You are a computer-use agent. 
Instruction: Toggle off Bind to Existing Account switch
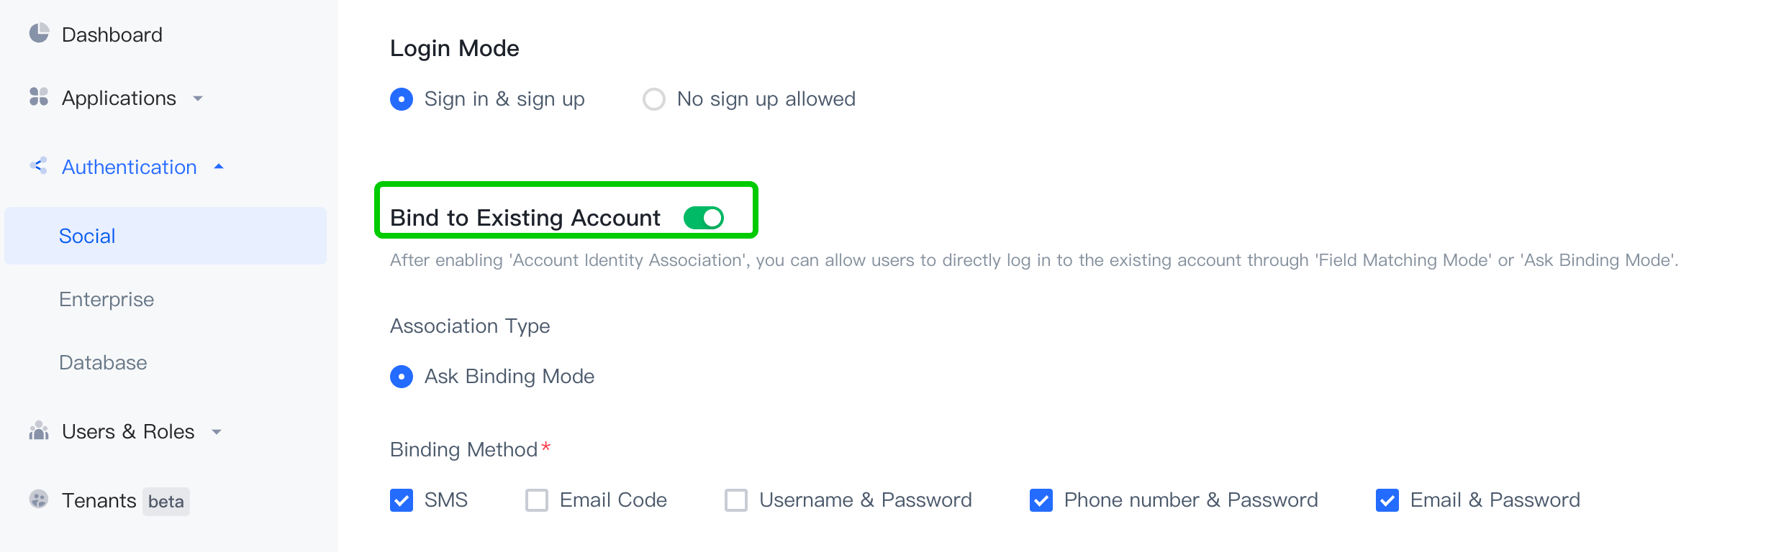point(703,218)
